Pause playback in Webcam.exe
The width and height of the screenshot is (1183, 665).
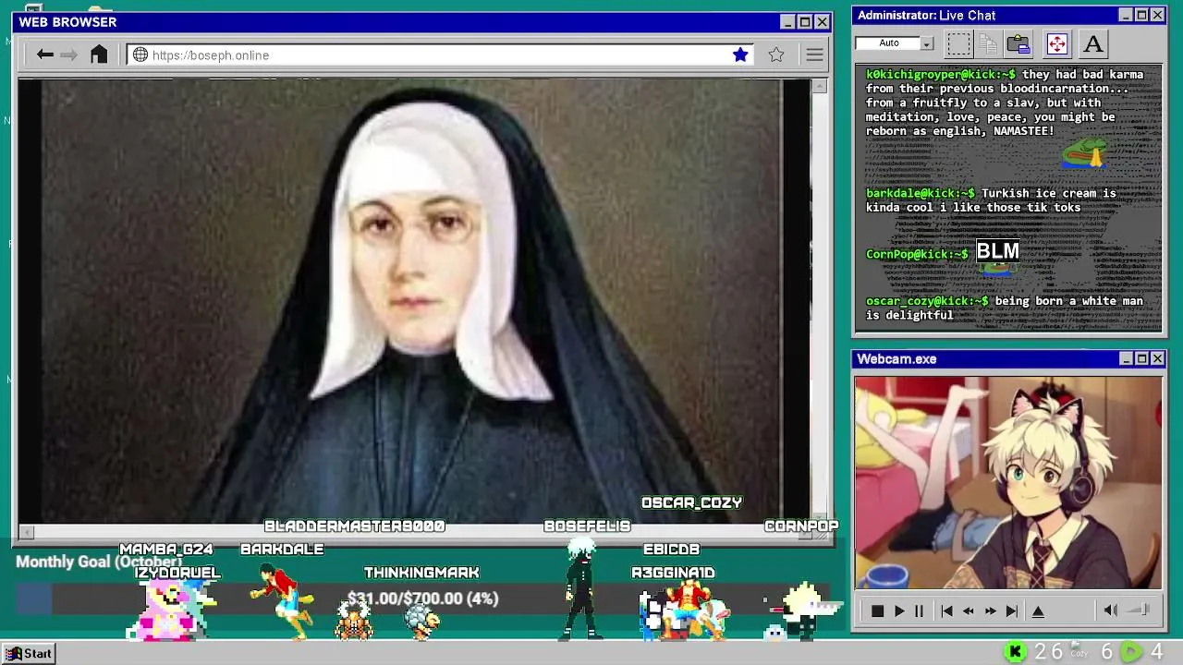(x=919, y=611)
